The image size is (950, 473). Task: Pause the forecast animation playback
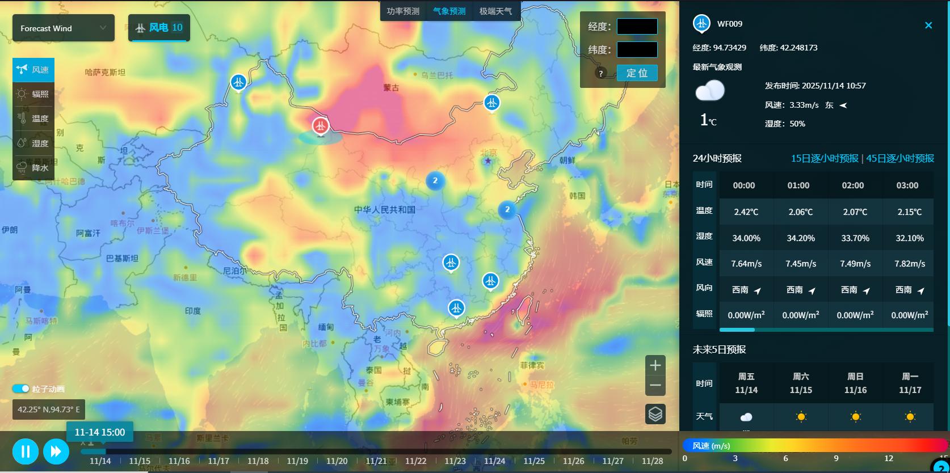(x=26, y=451)
